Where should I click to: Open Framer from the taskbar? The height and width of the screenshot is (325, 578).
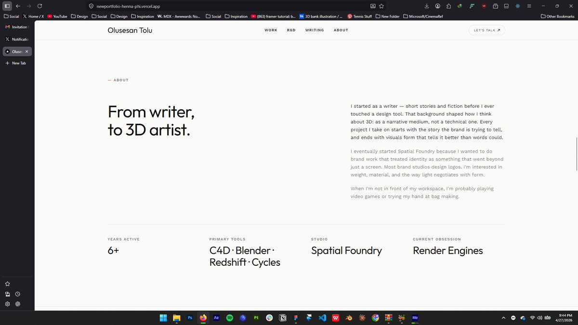[x=309, y=318]
